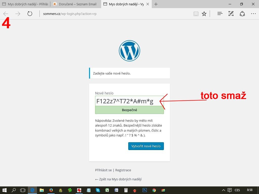
Task: Launch Firefox from the taskbar
Action: (x=51, y=190)
